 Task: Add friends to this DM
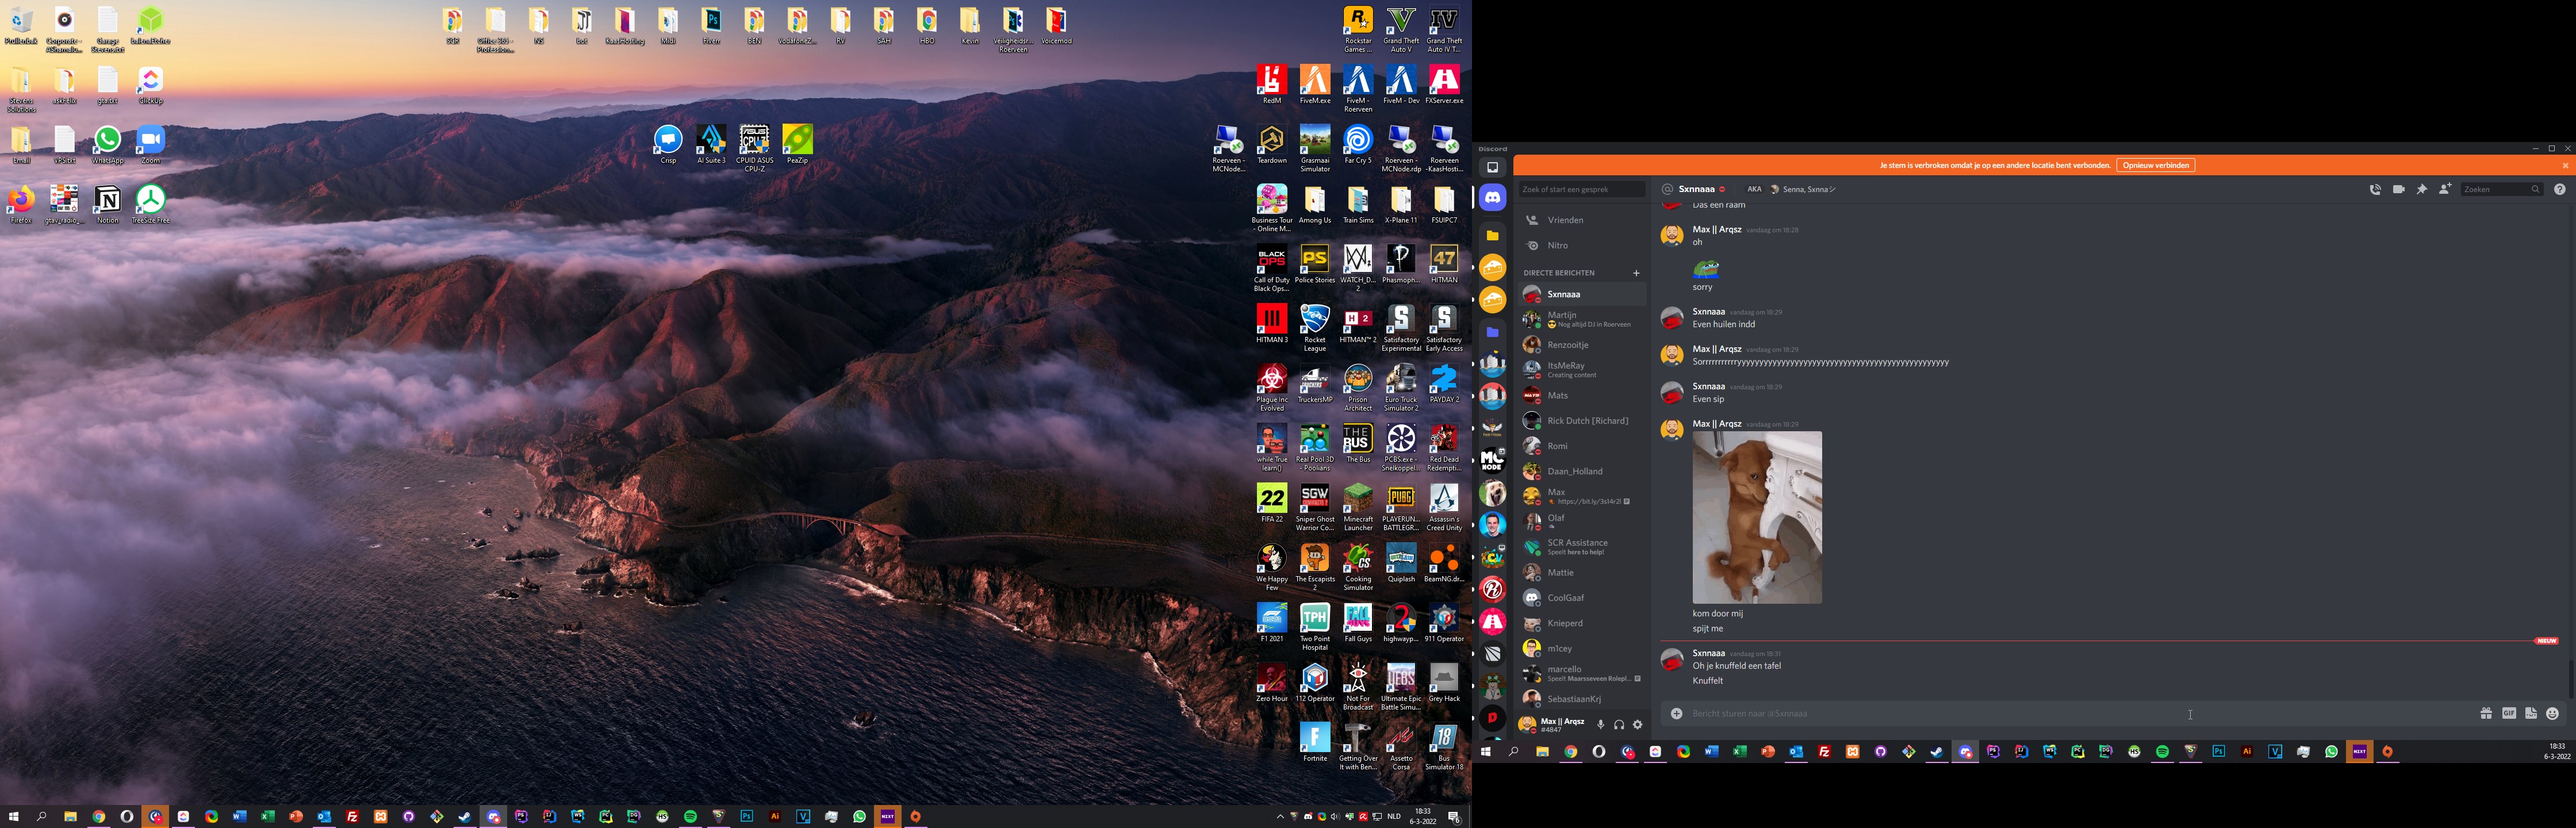[2445, 189]
